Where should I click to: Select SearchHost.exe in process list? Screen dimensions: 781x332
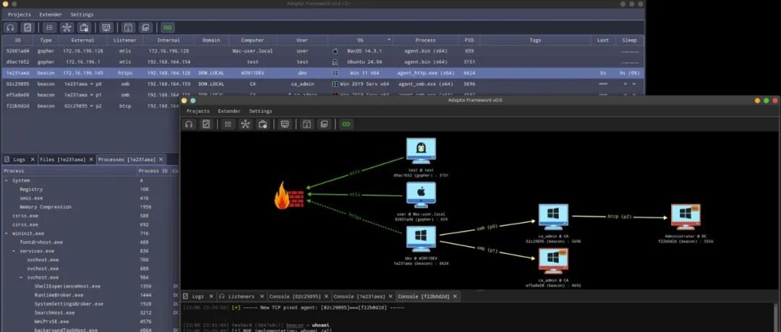pos(54,313)
